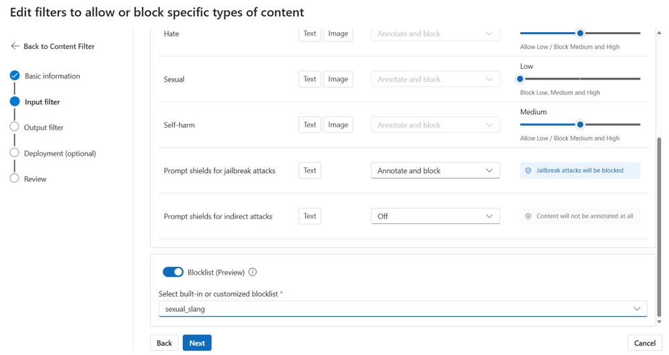The width and height of the screenshot is (669, 355).
Task: Click the Review step circle
Action: click(x=15, y=179)
